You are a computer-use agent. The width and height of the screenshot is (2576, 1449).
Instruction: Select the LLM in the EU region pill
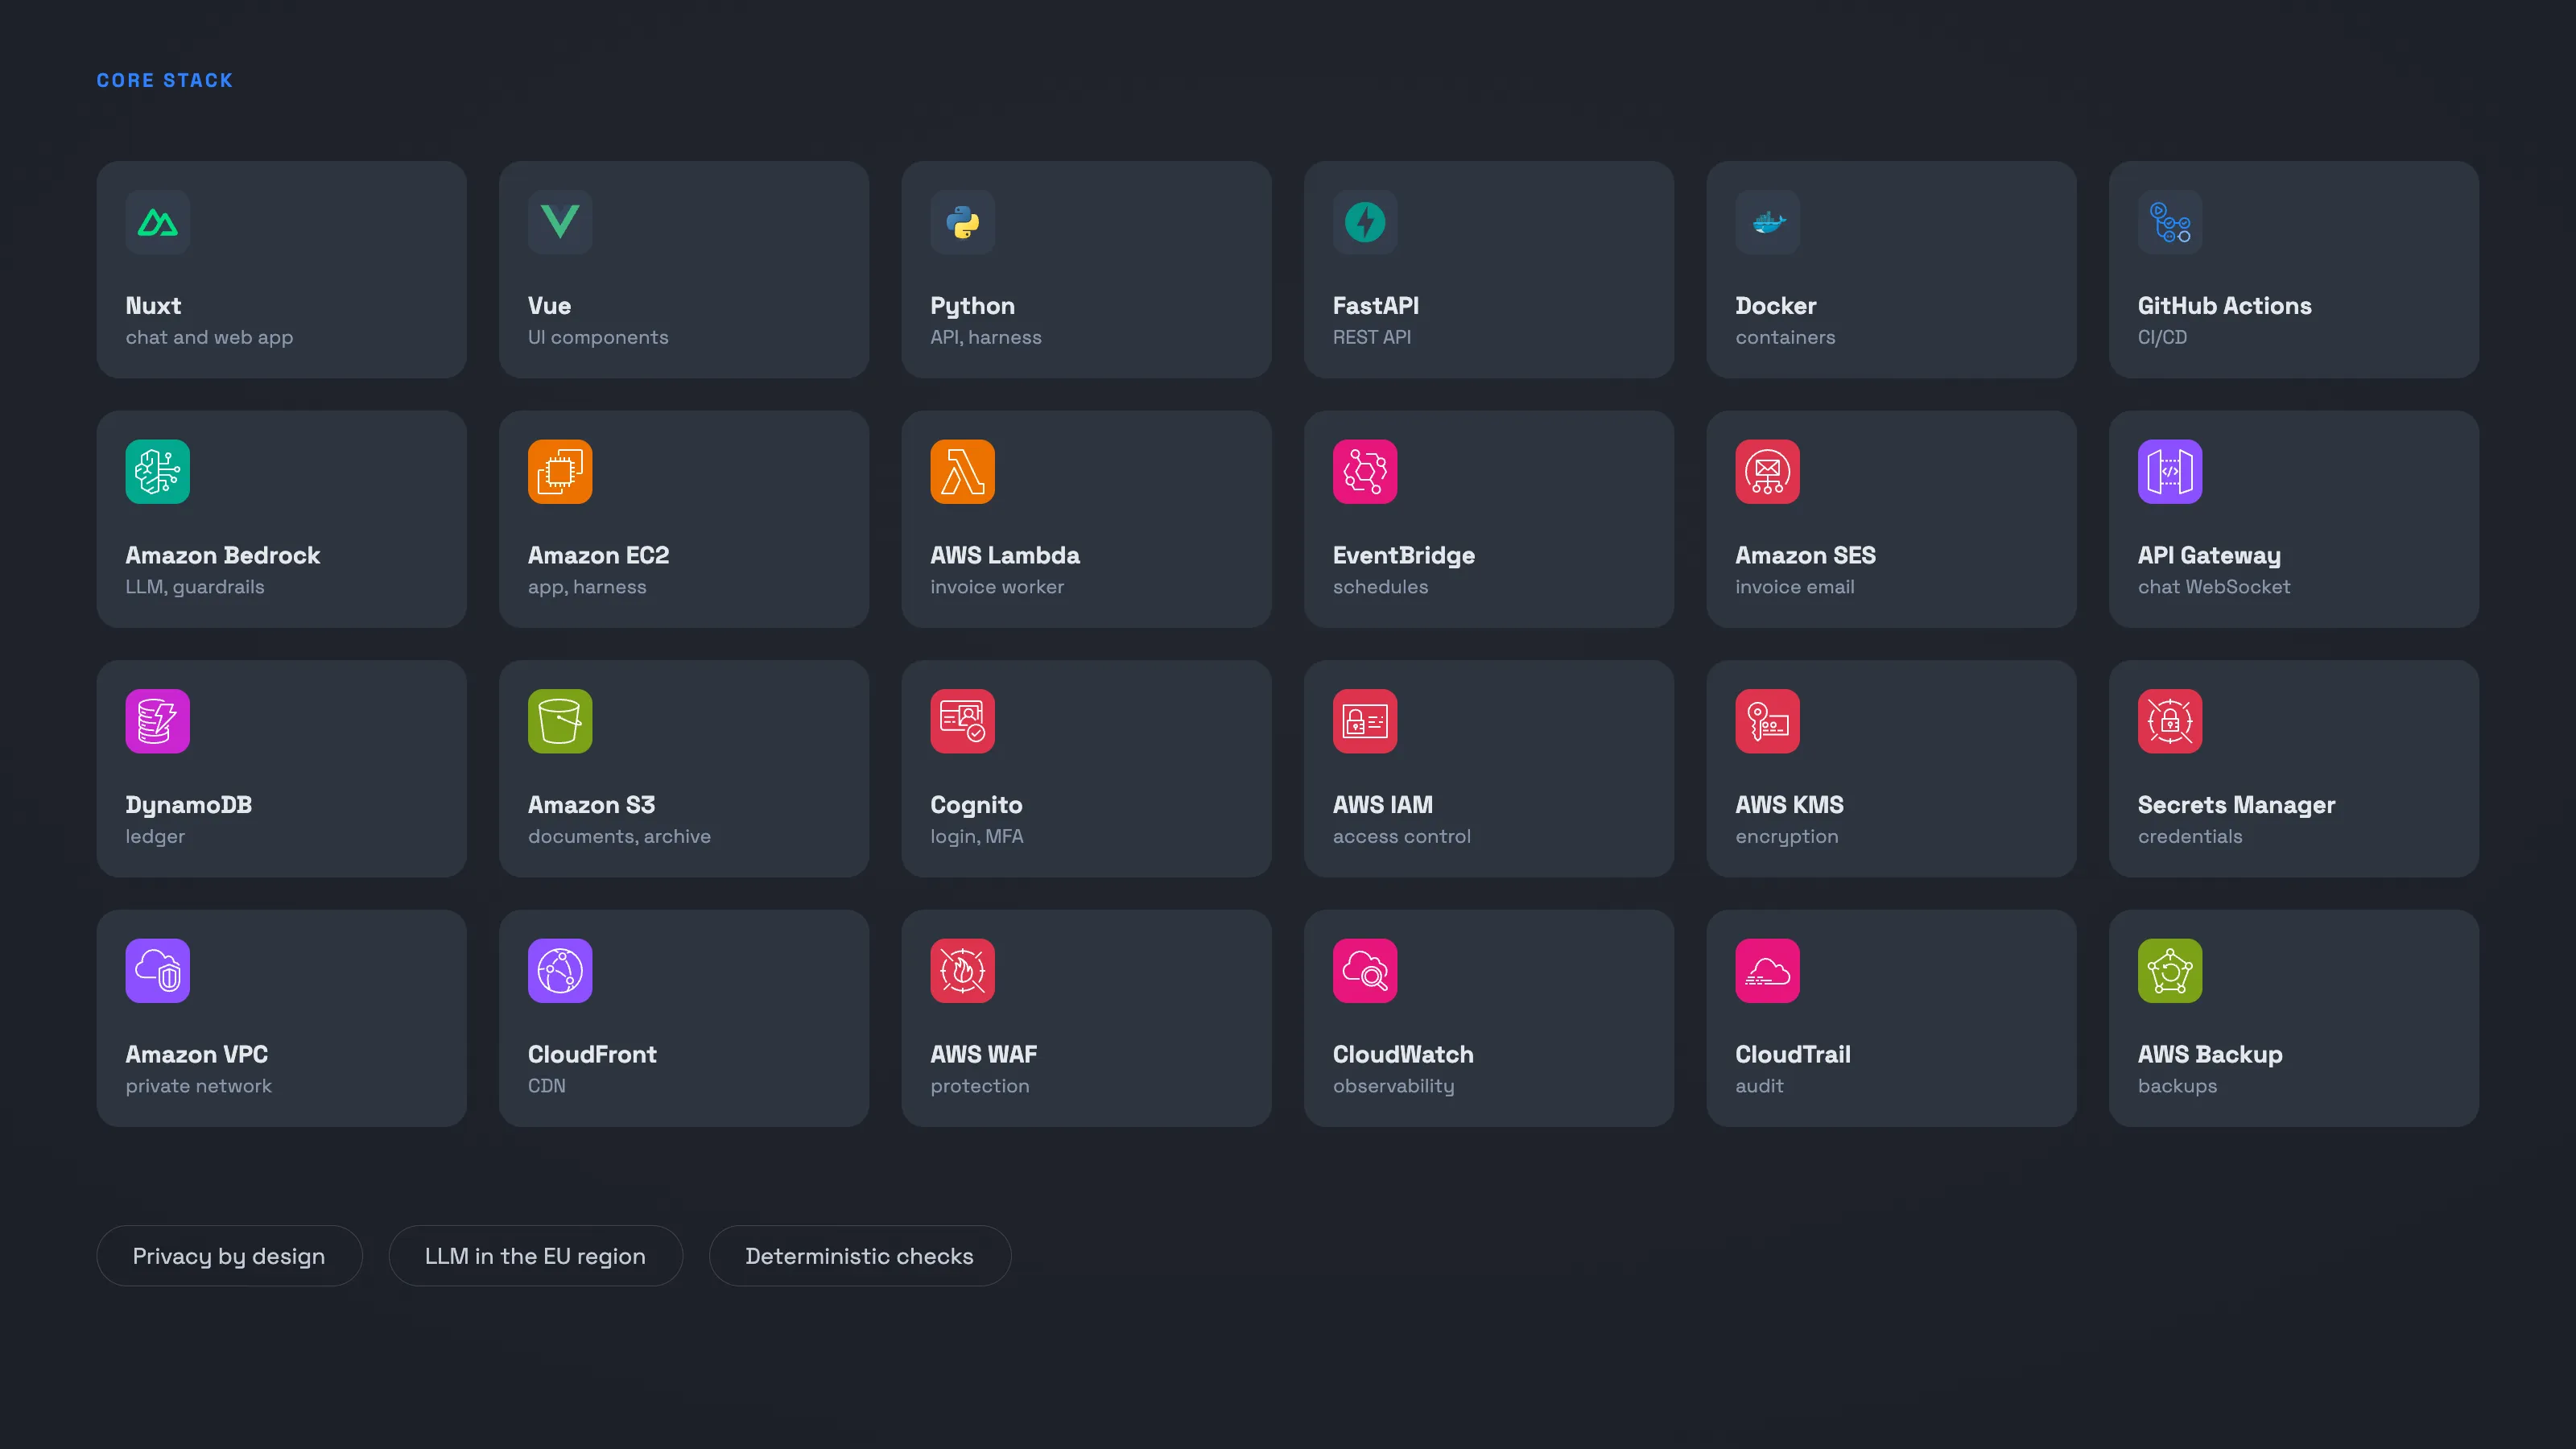coord(535,1256)
